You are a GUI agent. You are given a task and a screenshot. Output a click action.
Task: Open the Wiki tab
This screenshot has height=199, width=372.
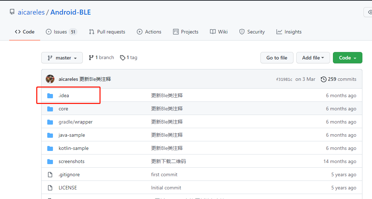coord(219,32)
